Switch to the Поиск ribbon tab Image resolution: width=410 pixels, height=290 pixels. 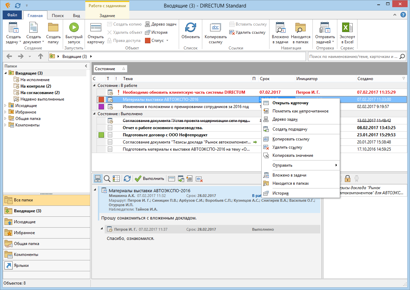coord(58,16)
